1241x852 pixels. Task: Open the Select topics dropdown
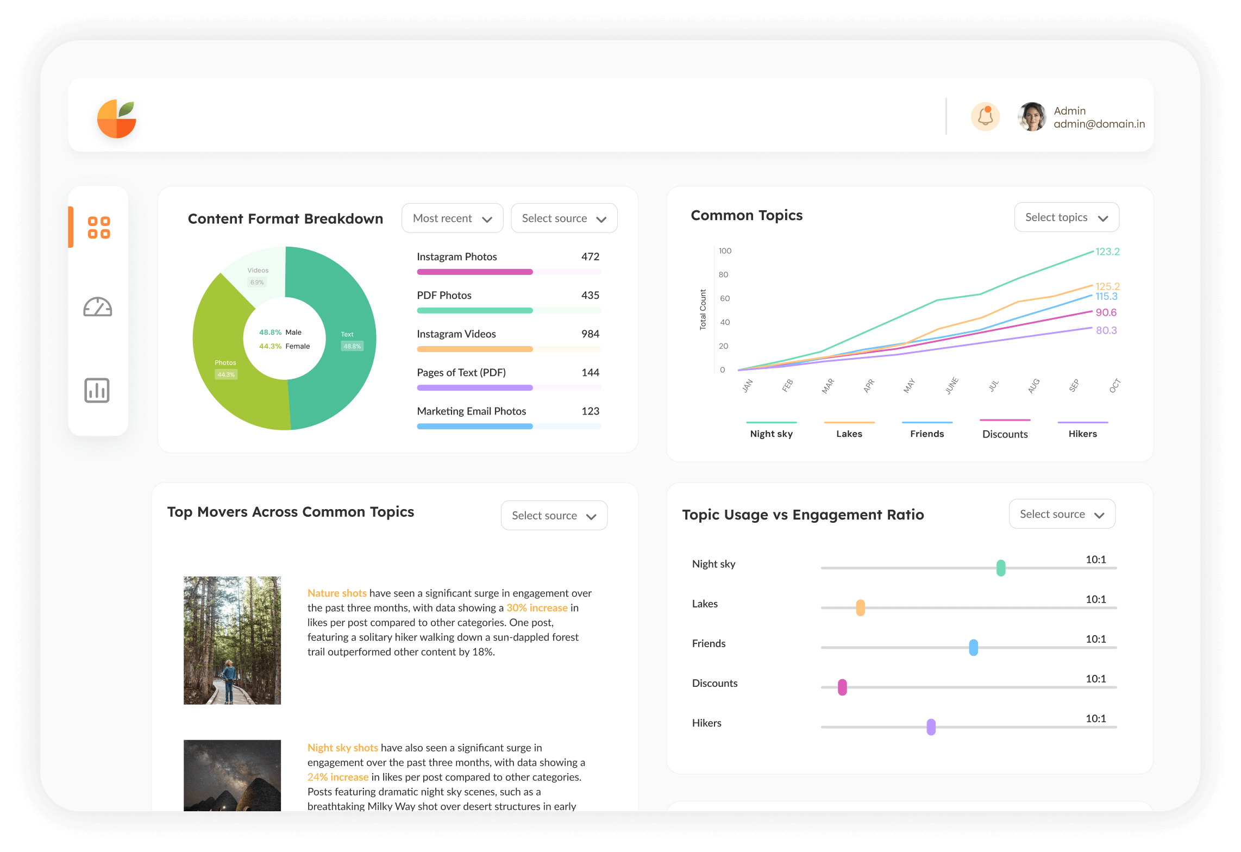1066,217
